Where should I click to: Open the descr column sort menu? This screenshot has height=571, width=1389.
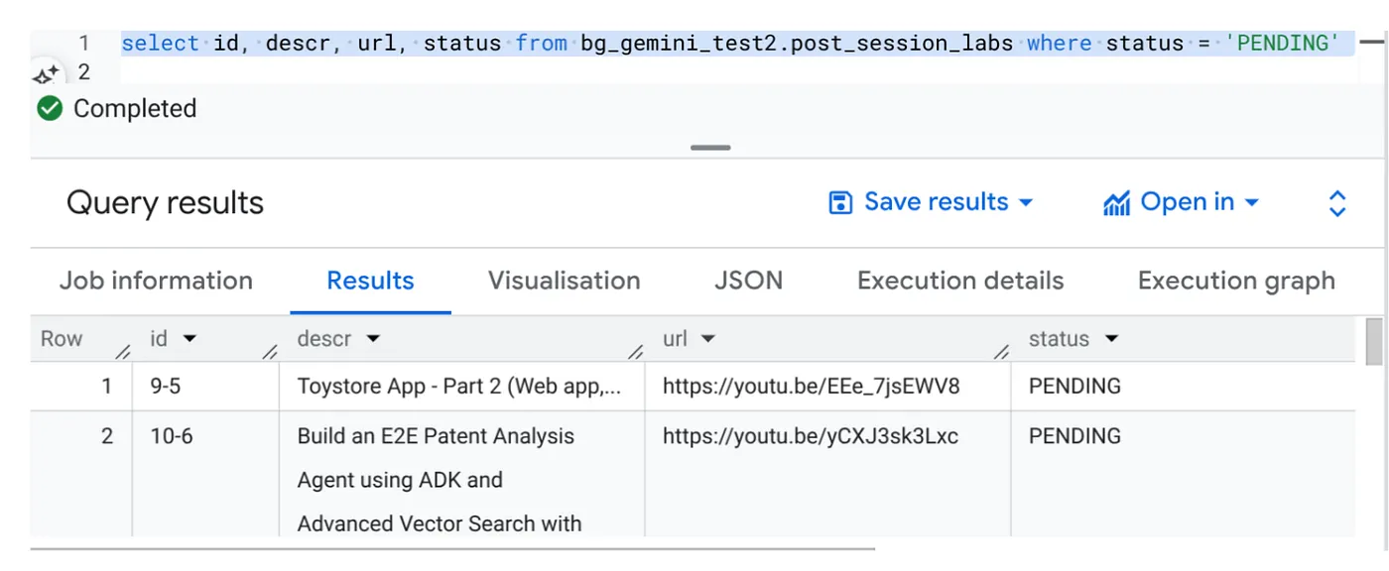[x=373, y=339]
